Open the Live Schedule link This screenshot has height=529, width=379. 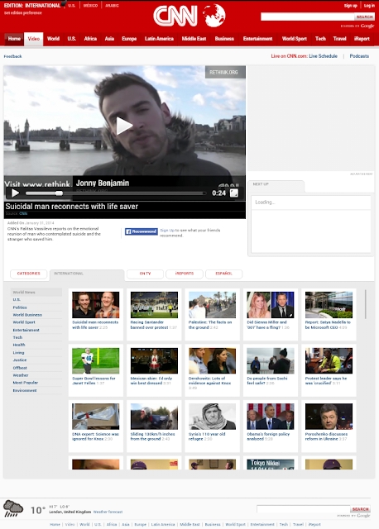pos(323,56)
